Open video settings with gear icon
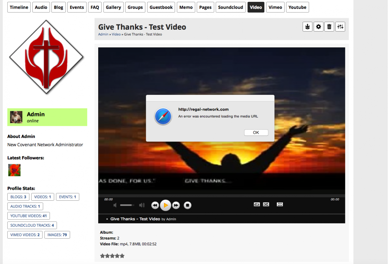The height and width of the screenshot is (264, 388). 318,27
